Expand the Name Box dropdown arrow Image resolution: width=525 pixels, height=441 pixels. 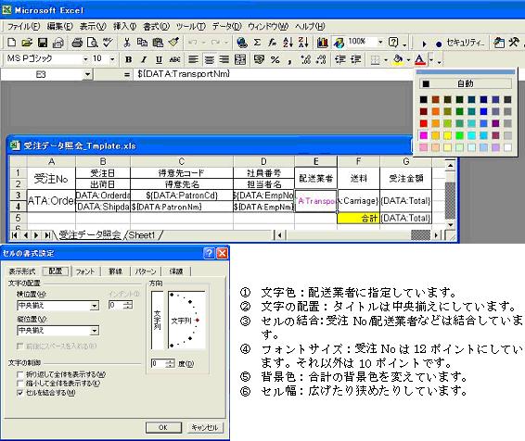tap(87, 74)
